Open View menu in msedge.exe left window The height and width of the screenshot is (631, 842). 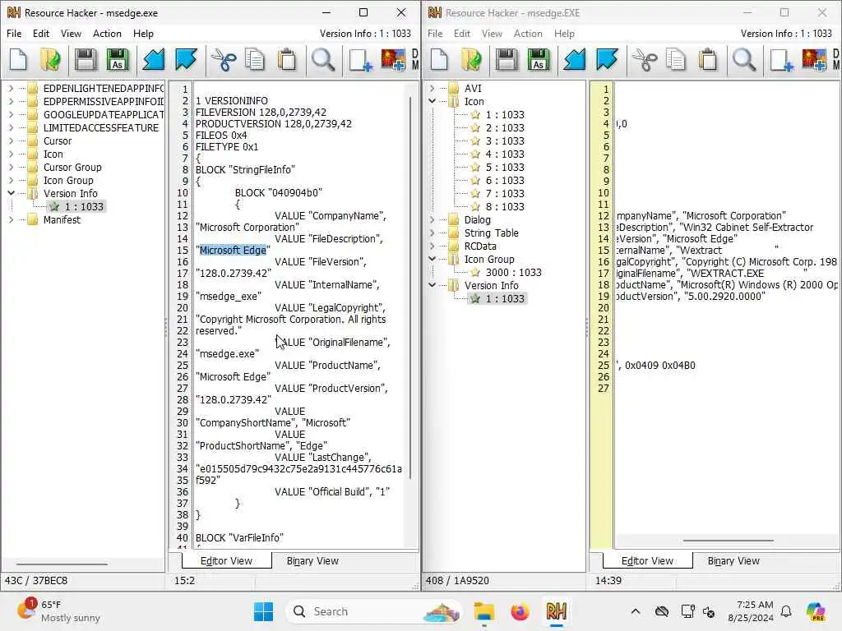point(71,33)
